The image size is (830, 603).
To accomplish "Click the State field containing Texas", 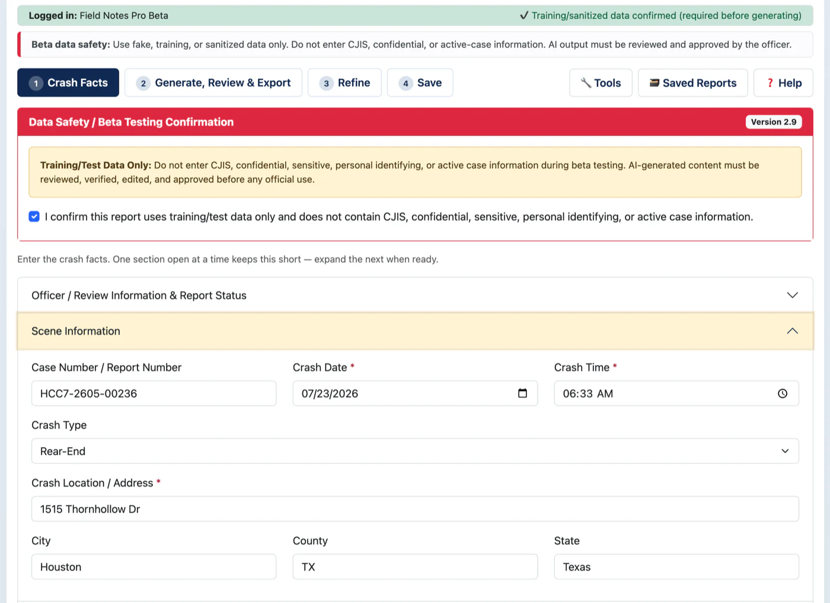I will click(676, 567).
